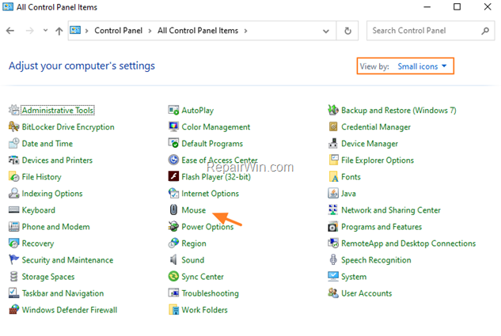The image size is (501, 336).
Task: Refresh the Control Panel view
Action: pos(347,31)
